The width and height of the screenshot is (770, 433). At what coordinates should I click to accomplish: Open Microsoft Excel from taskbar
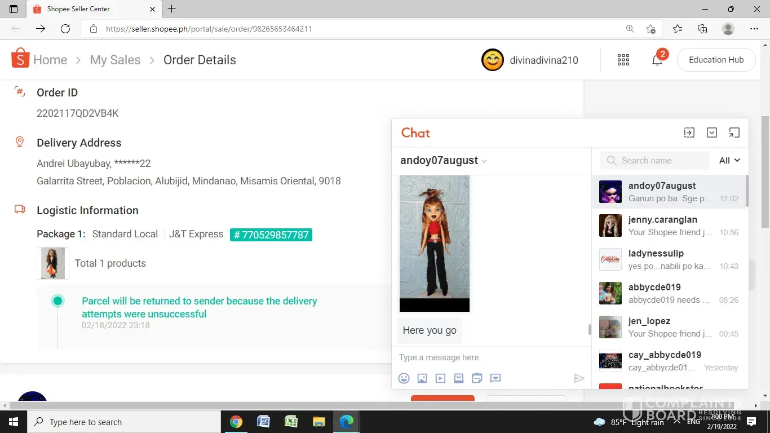click(x=291, y=422)
